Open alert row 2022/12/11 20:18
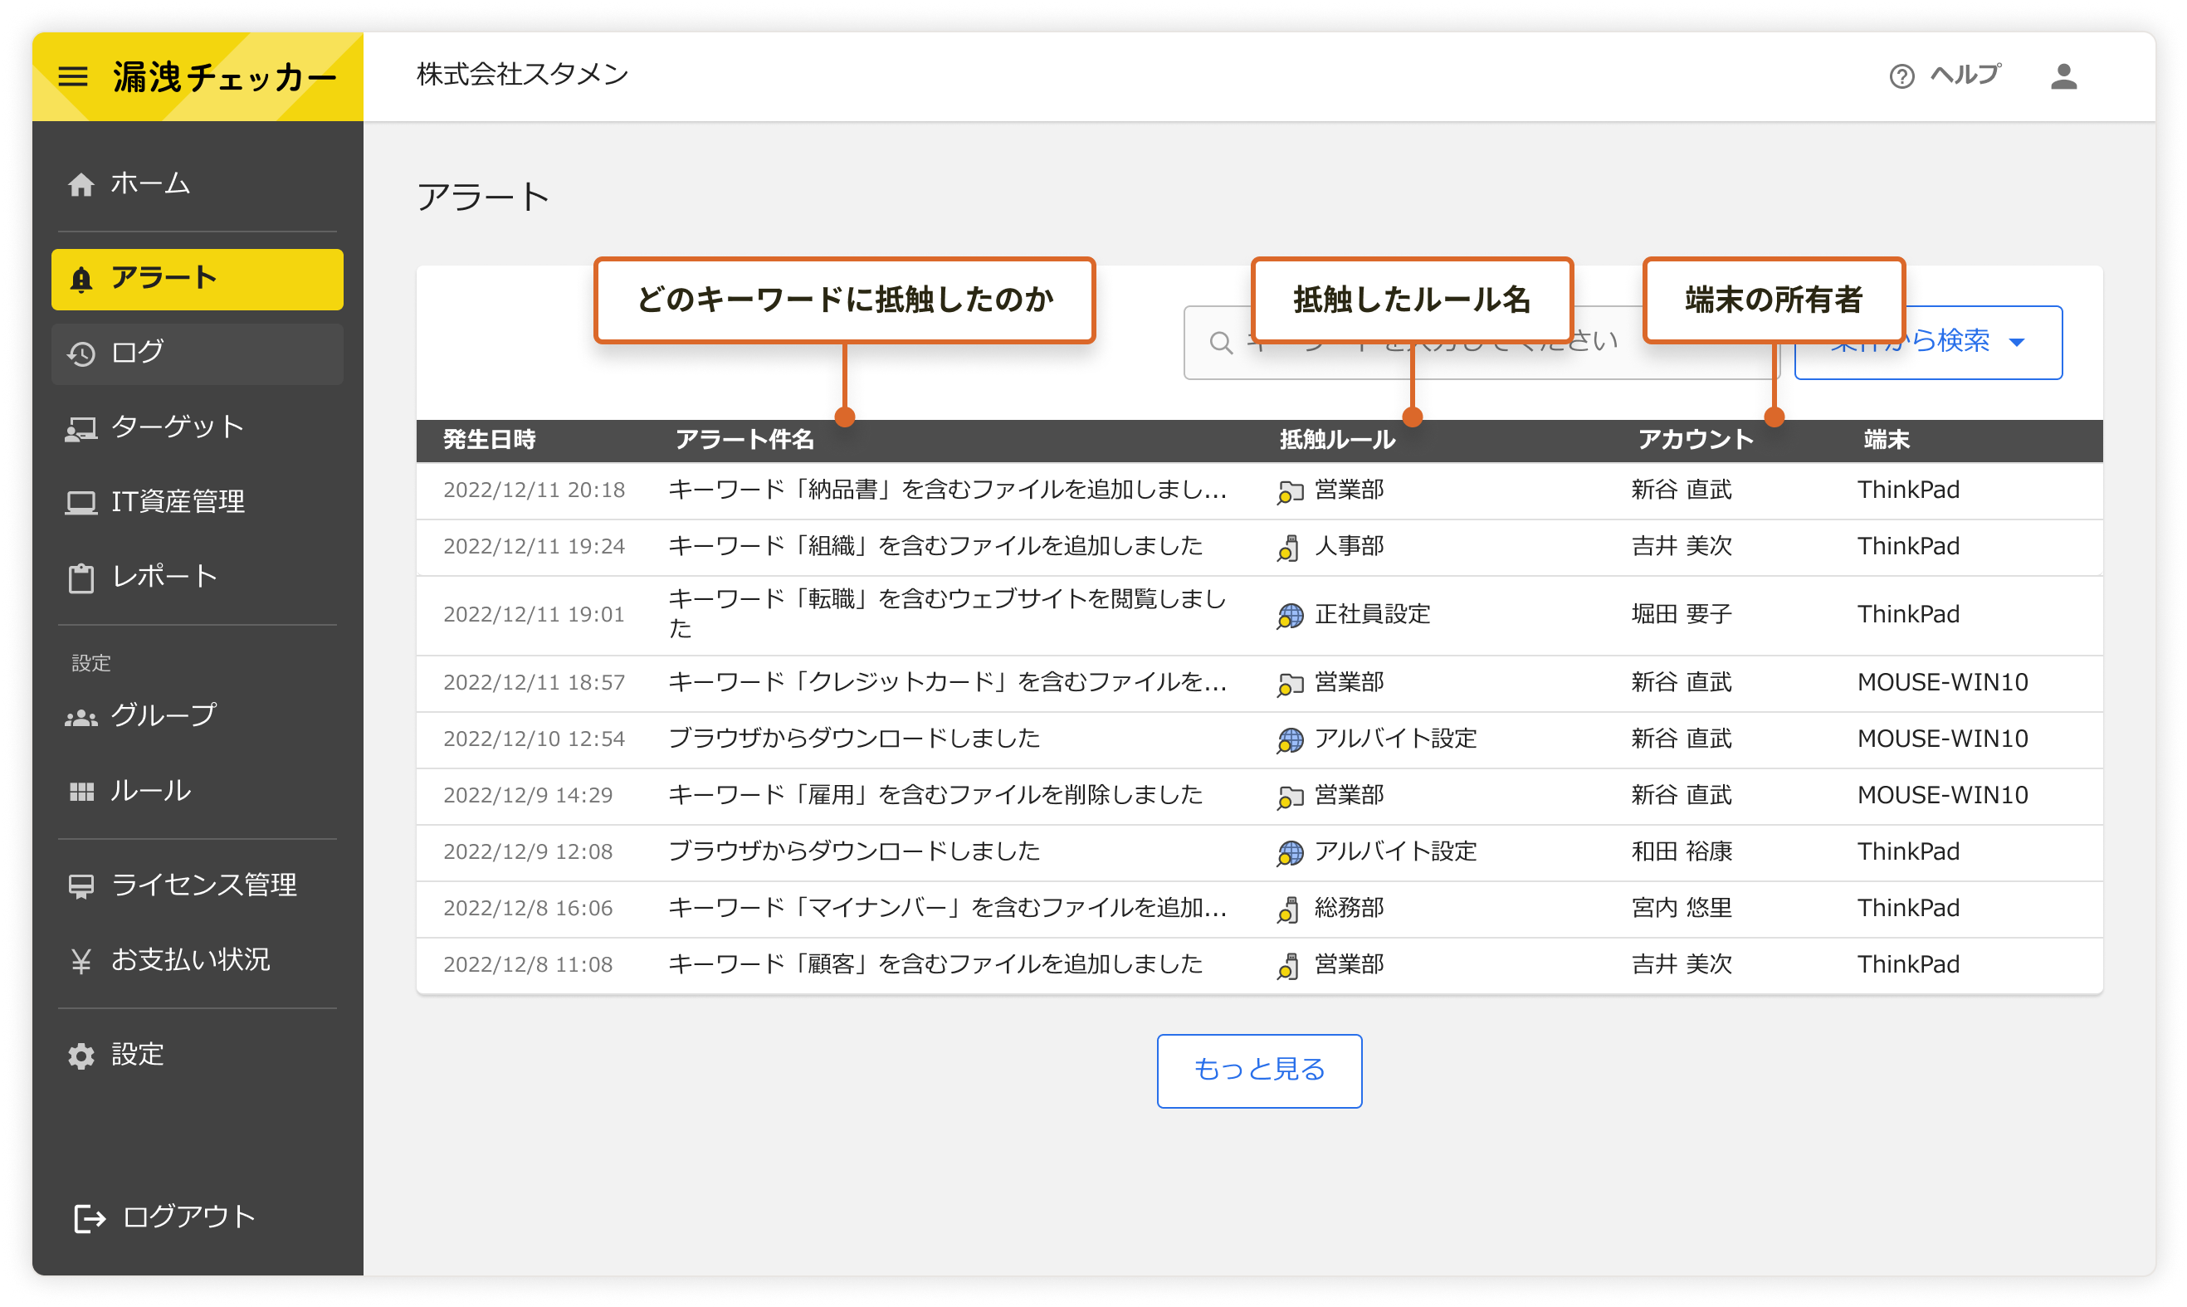 (1258, 490)
